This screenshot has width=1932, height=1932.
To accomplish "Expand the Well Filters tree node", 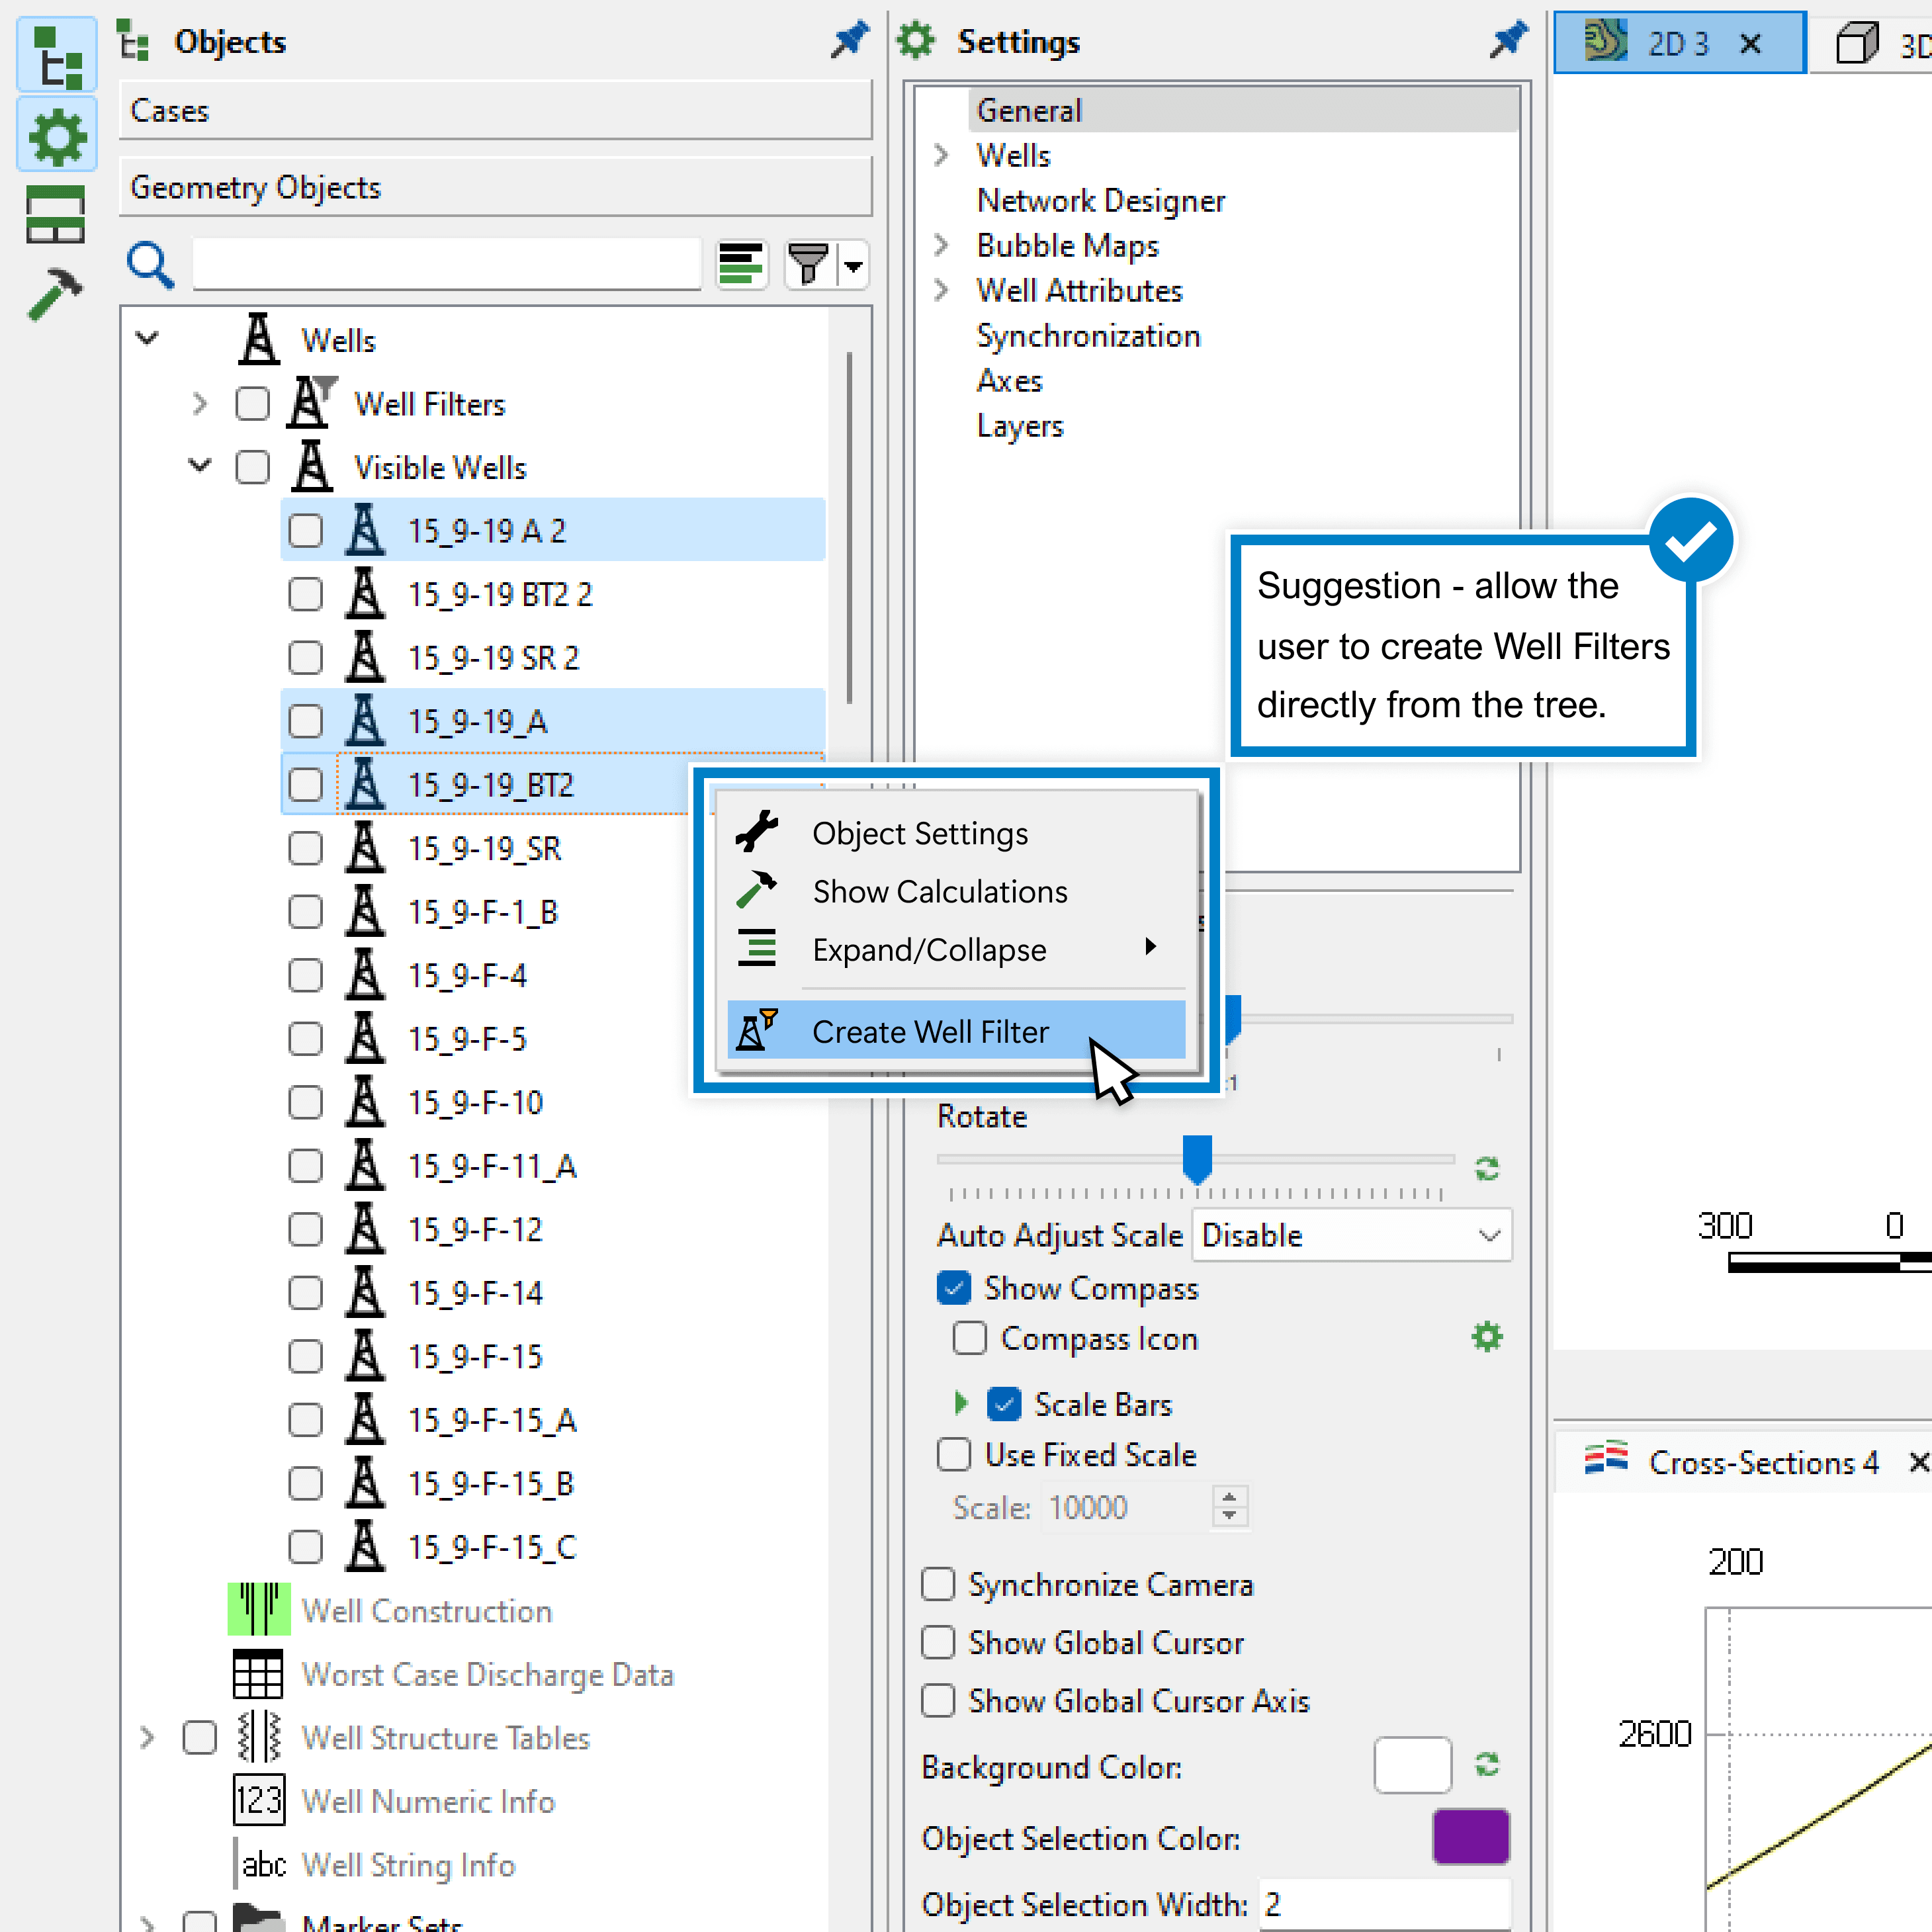I will (x=200, y=404).
